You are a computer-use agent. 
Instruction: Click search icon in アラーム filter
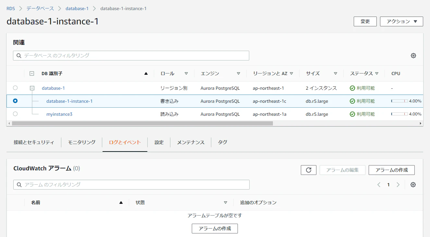pos(19,185)
